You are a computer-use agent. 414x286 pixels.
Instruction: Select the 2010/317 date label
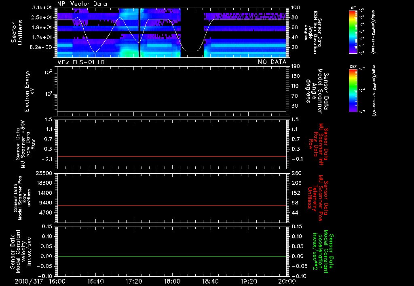point(29,281)
